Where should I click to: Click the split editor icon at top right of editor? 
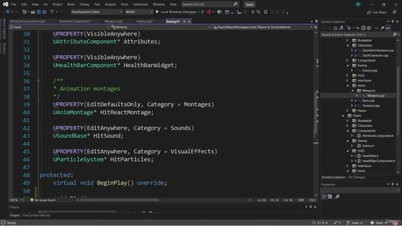(x=316, y=27)
